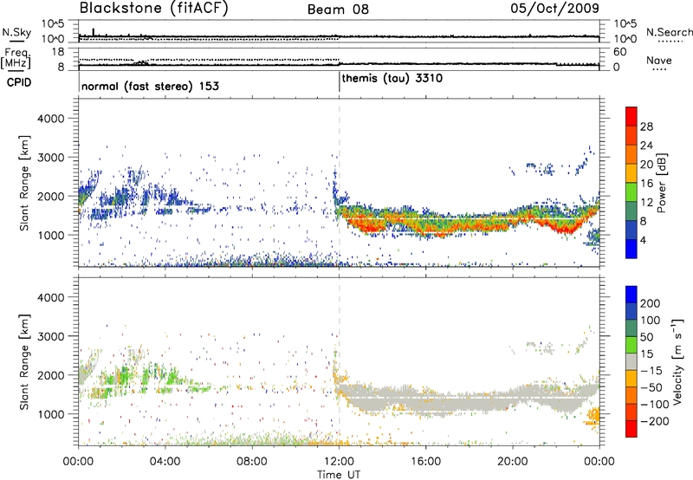
Task: Click the 'Power [dB]' colorbar title
Action: [662, 183]
